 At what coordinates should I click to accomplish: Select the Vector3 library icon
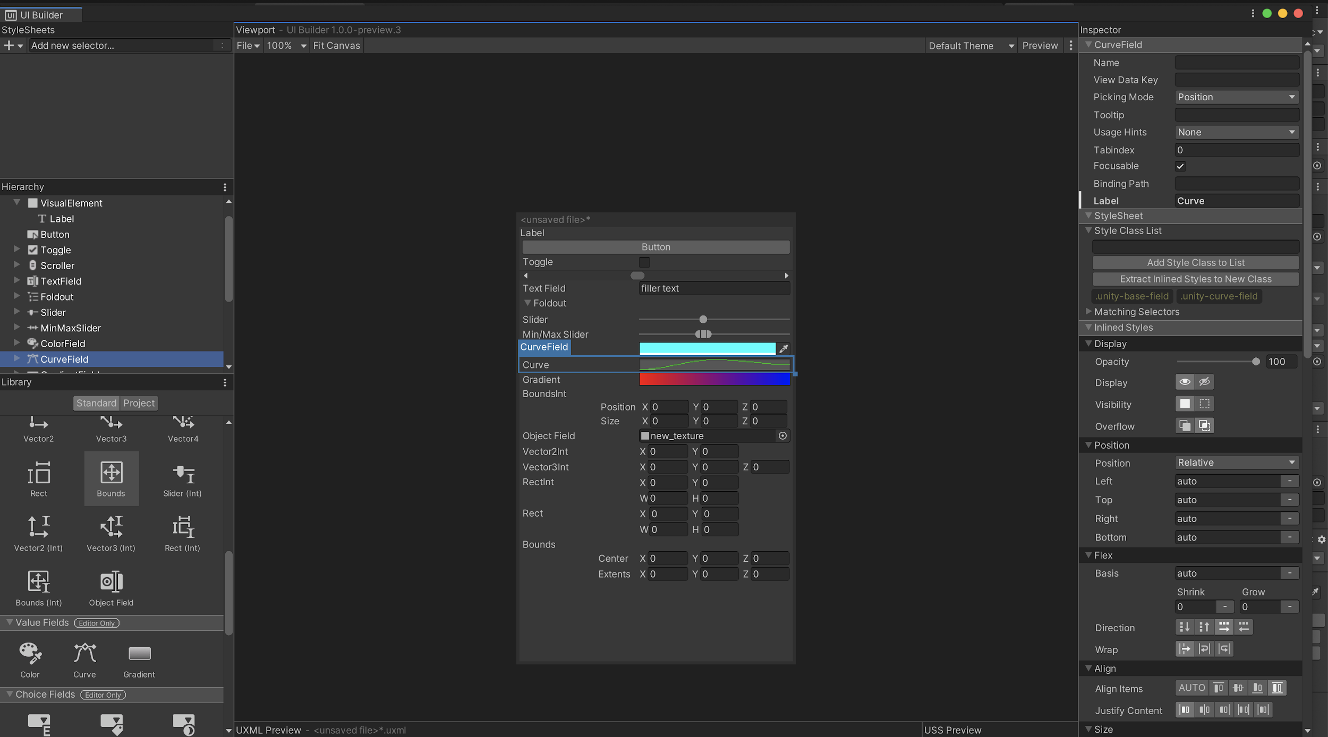tap(111, 423)
